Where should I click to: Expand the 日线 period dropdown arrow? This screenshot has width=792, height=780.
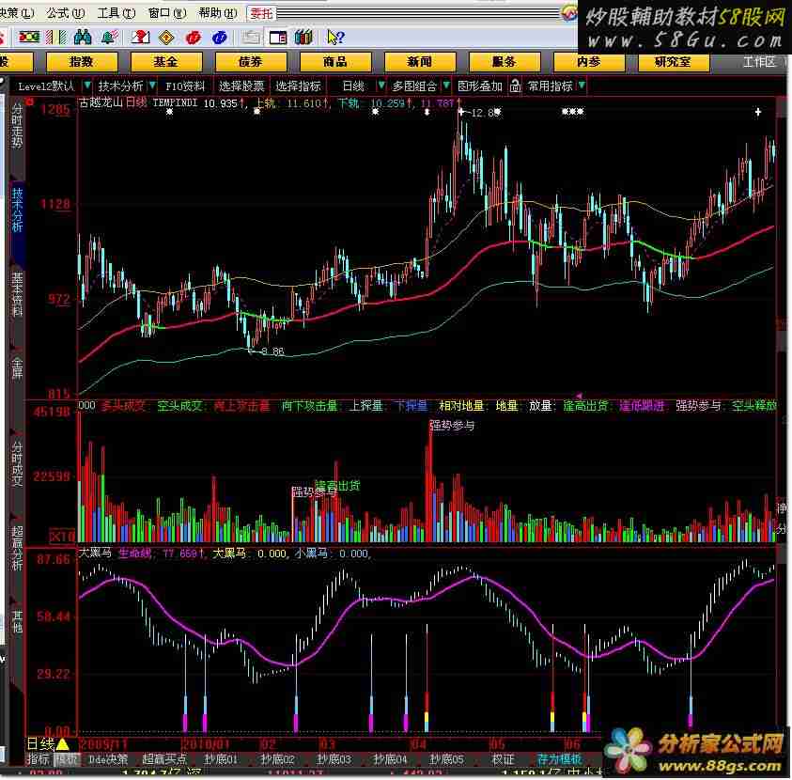(381, 85)
